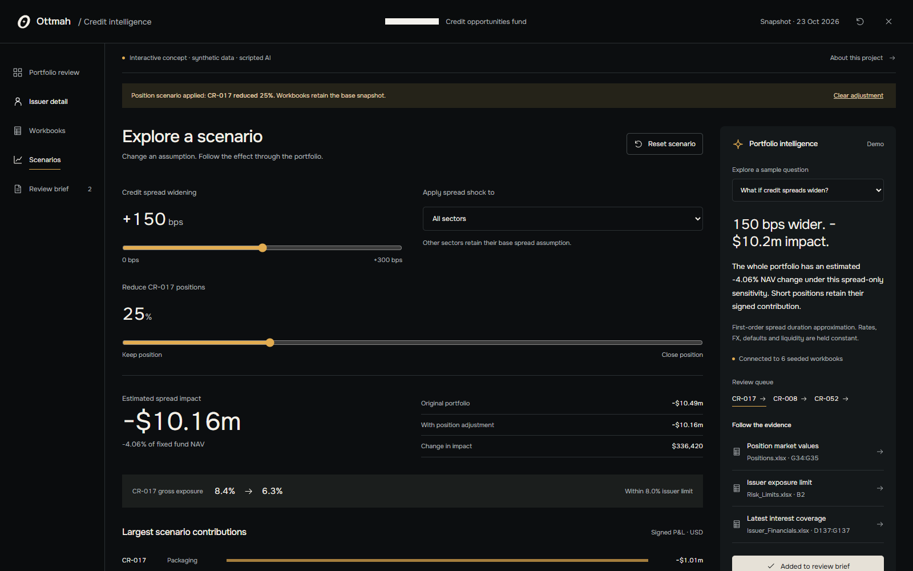The width and height of the screenshot is (913, 571).
Task: Select CR-017 in the review queue
Action: (749, 399)
